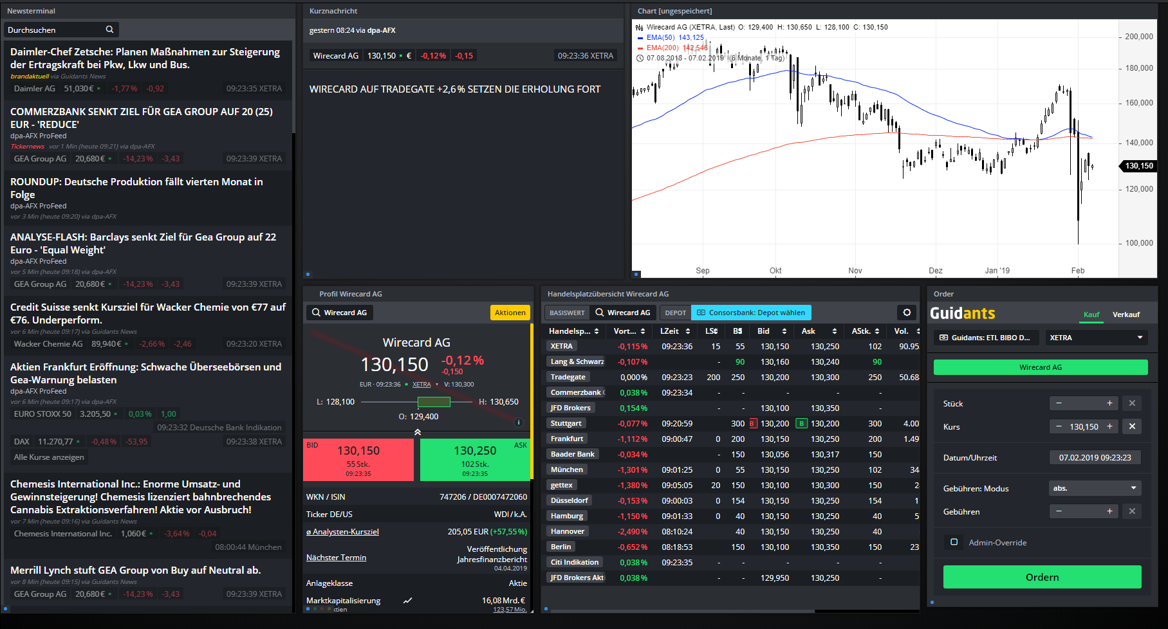Collapse profile with double chevron up icon

[417, 432]
